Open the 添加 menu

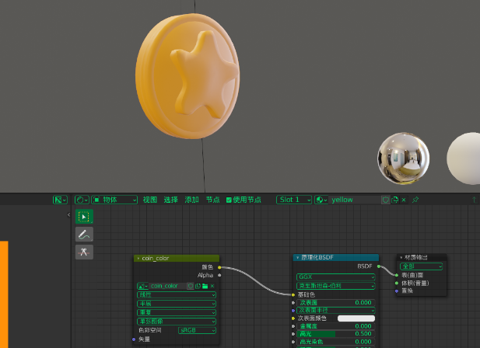(192, 200)
